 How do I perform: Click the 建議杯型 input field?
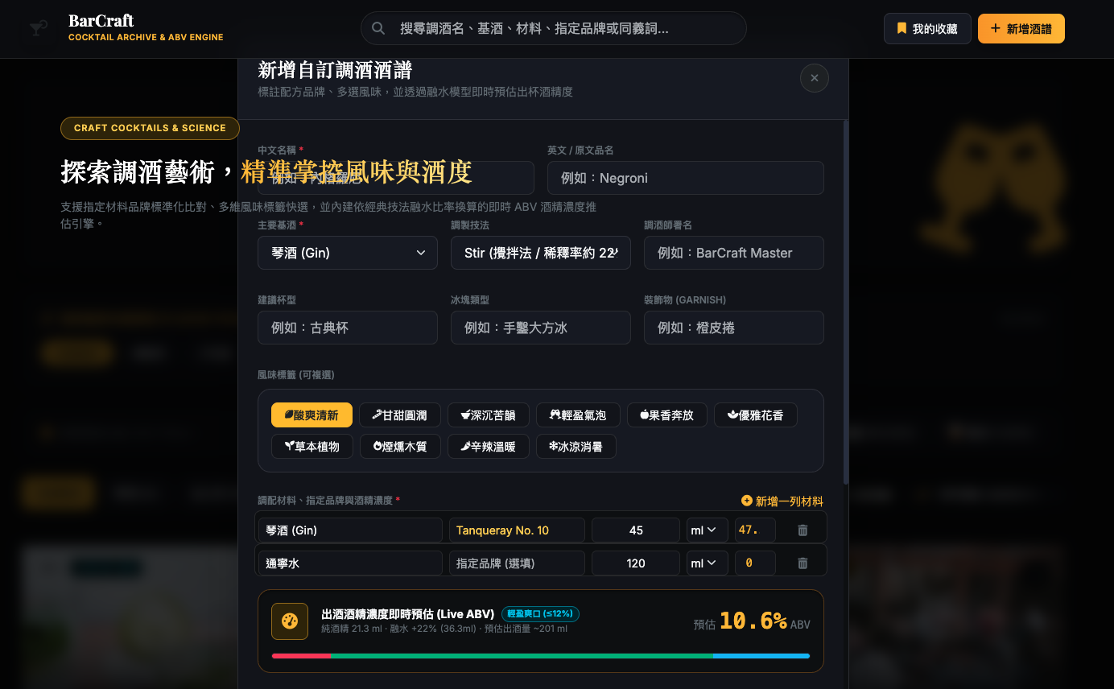pos(348,328)
